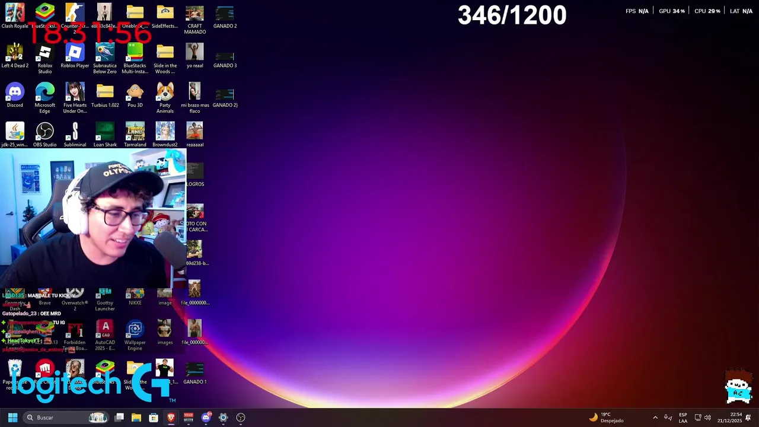759x427 pixels.
Task: Open the Clash Royale desktop shortcut
Action: coord(15,17)
